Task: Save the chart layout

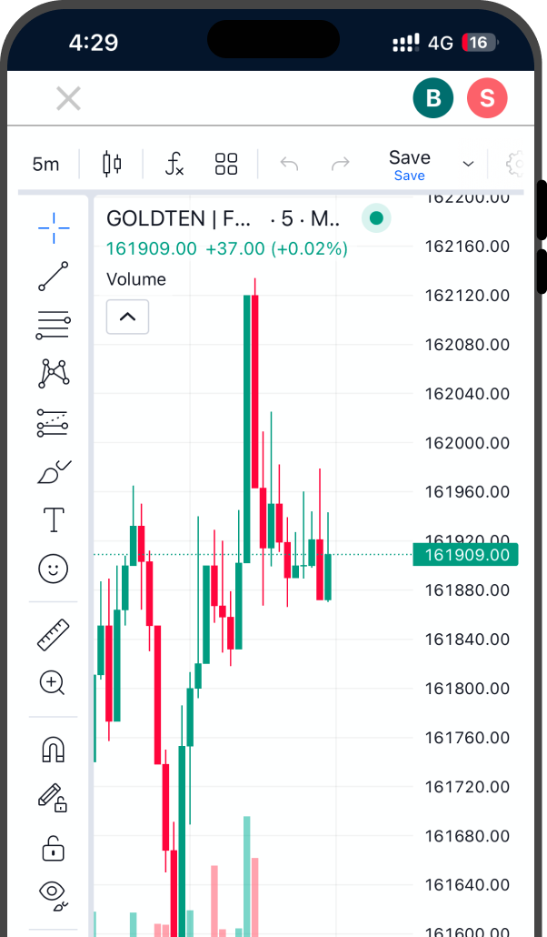Action: [410, 165]
